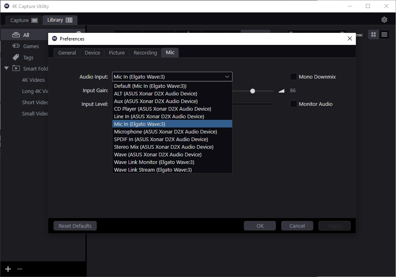
Task: Open the Picture preferences tab
Action: [117, 53]
